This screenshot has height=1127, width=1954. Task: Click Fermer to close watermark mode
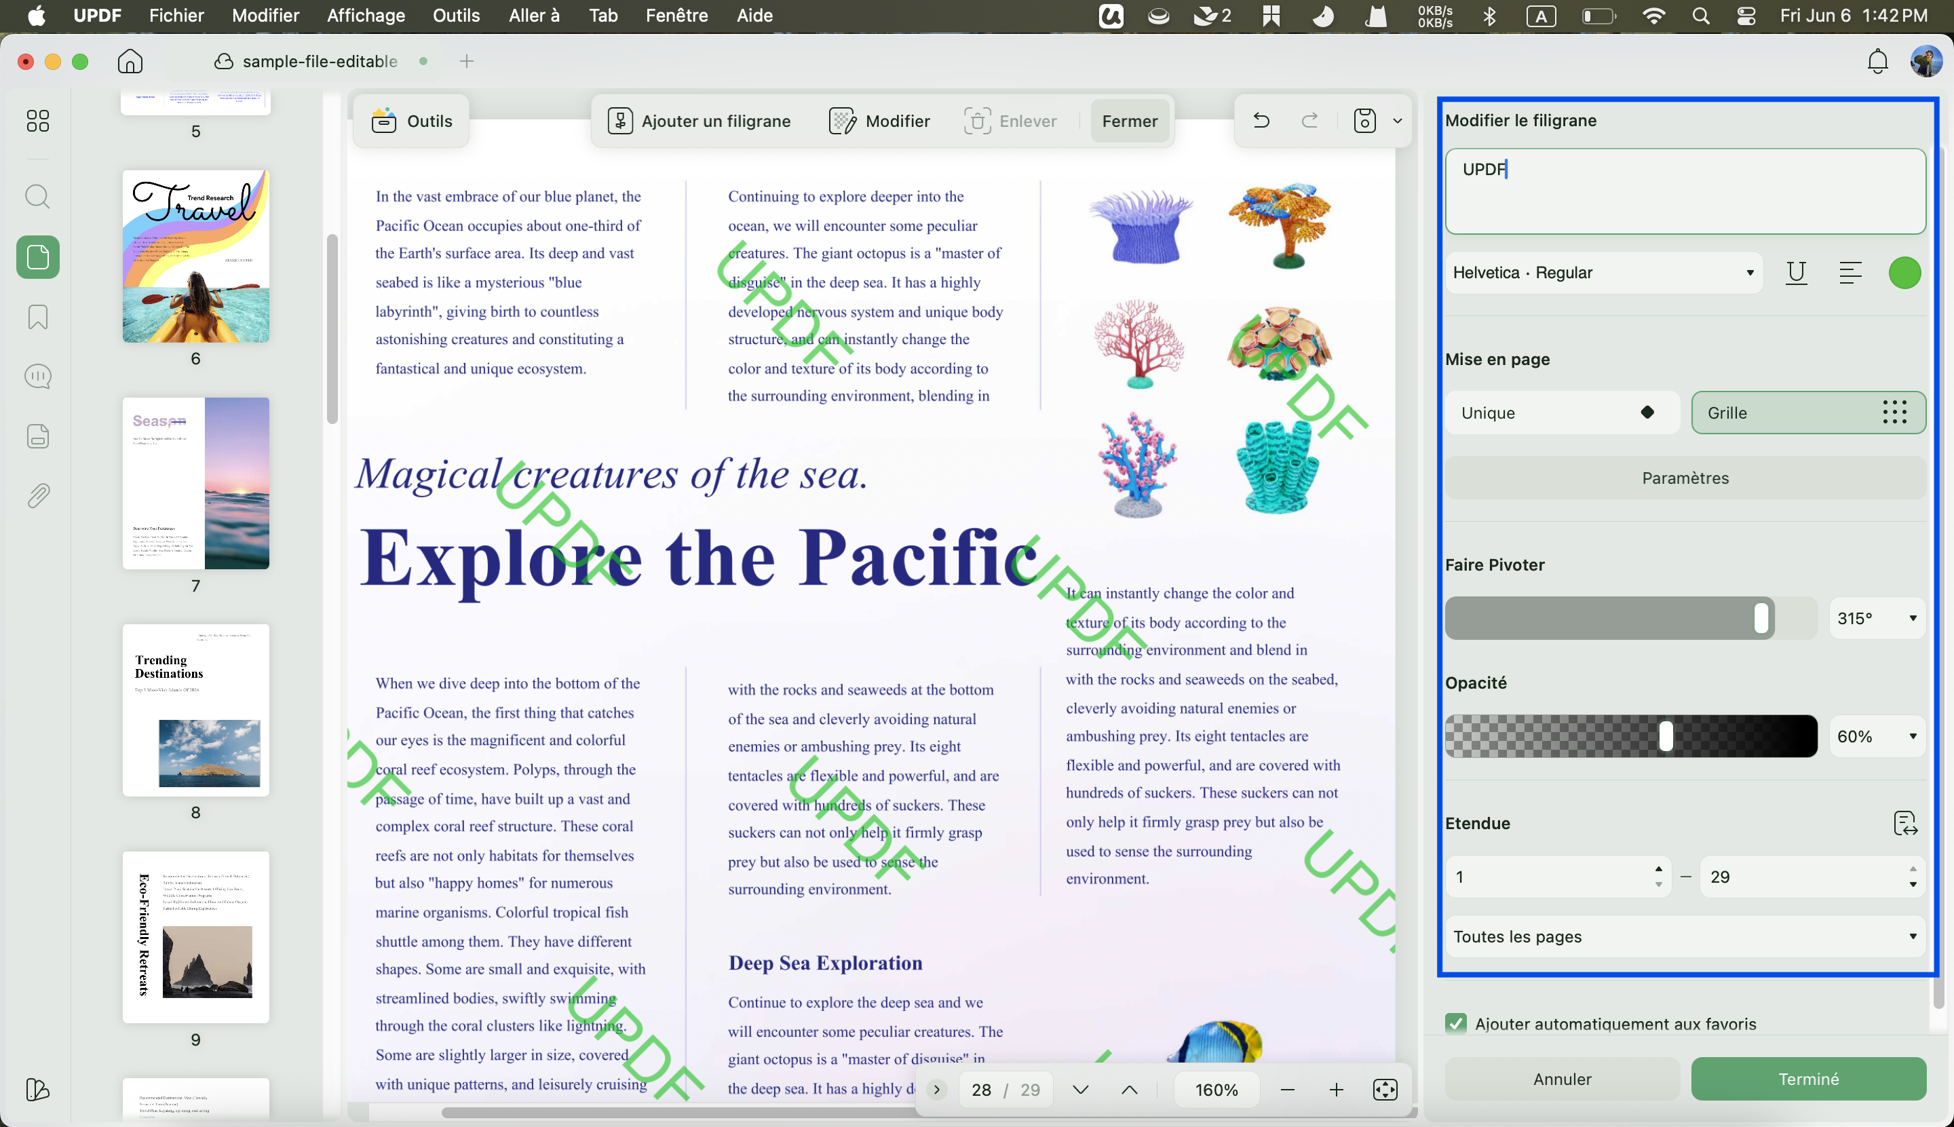[x=1130, y=121]
